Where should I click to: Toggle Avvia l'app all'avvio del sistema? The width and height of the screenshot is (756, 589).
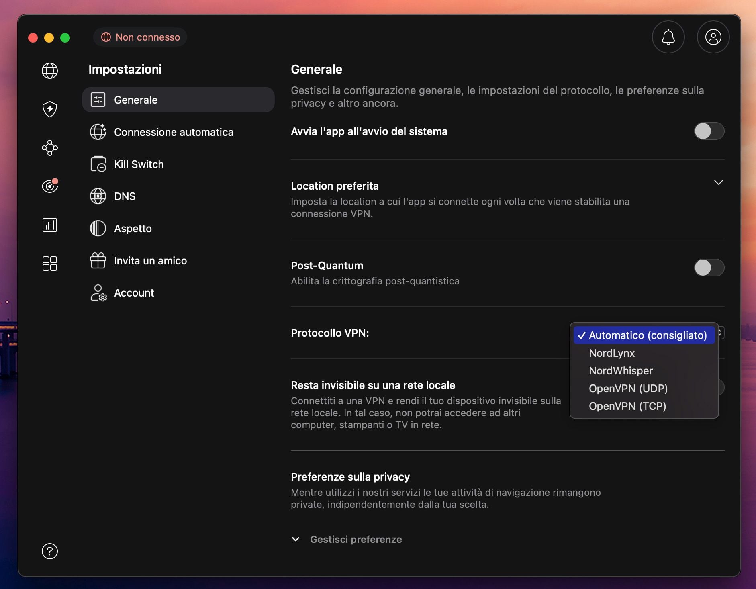pyautogui.click(x=709, y=131)
